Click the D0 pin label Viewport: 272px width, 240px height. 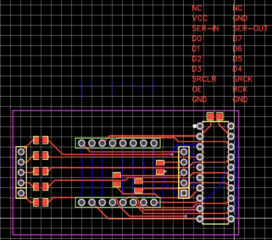point(197,38)
